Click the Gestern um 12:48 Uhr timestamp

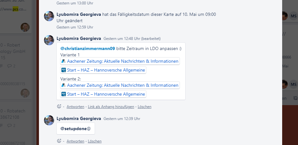pyautogui.click(x=122, y=39)
